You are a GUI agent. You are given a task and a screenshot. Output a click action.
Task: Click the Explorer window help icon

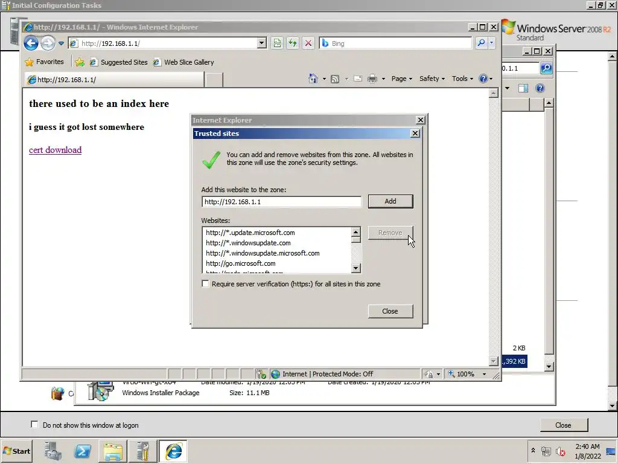[540, 88]
